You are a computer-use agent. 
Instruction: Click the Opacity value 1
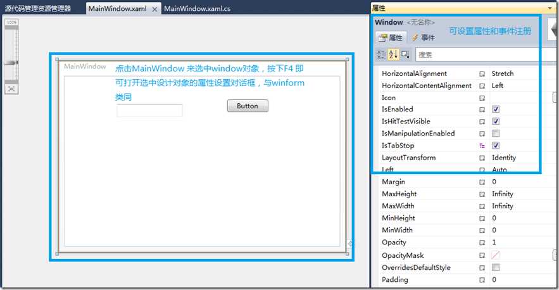[494, 243]
